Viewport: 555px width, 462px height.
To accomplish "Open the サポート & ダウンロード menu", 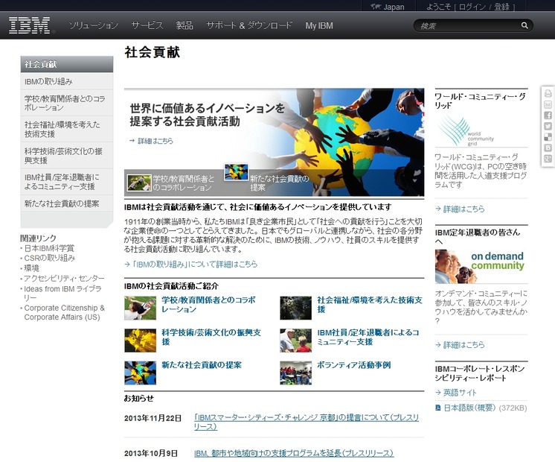I will (x=249, y=25).
